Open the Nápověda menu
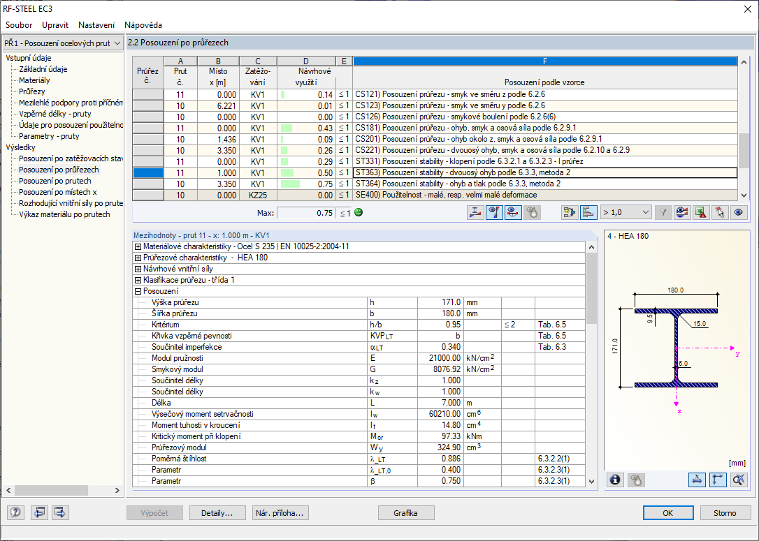This screenshot has height=541, width=759. 143,25
